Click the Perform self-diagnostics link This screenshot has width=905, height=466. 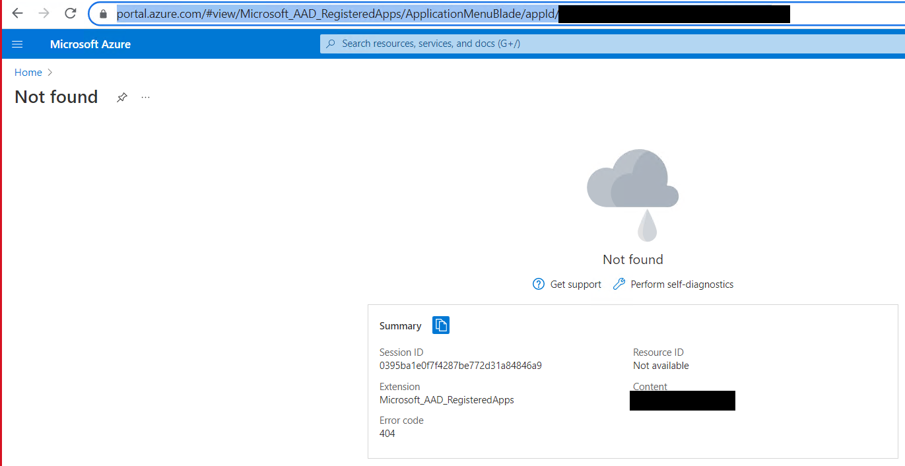click(x=683, y=284)
